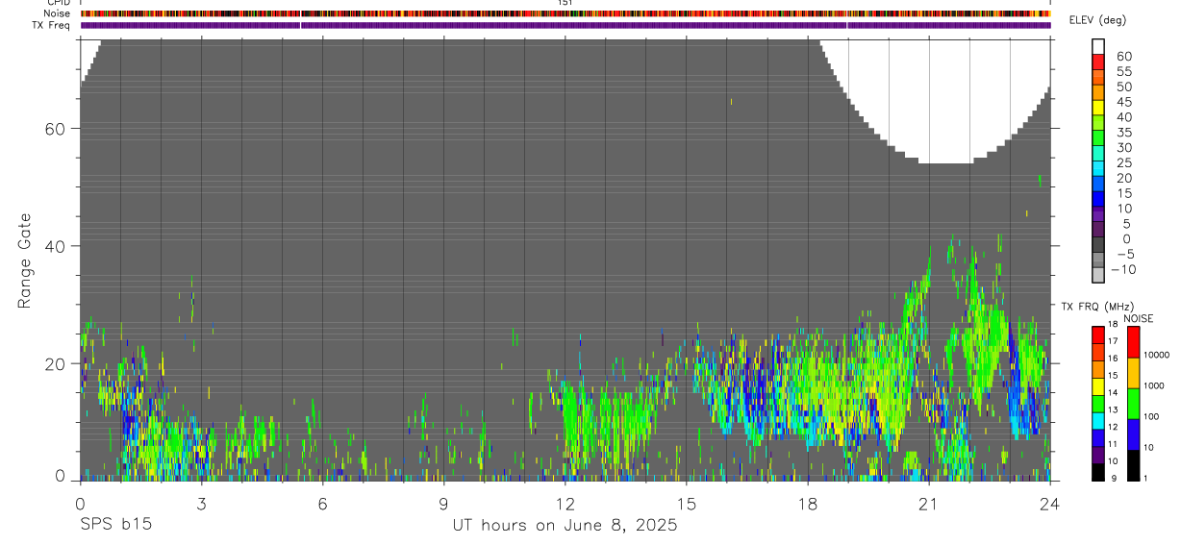Viewport: 1181px width, 545px height.
Task: Click the multicolored Noise strip above the plot
Action: tap(565, 13)
